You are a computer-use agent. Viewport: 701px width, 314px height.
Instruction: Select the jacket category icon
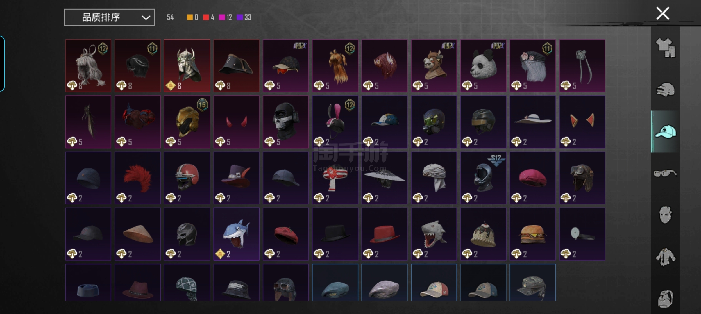point(665,257)
